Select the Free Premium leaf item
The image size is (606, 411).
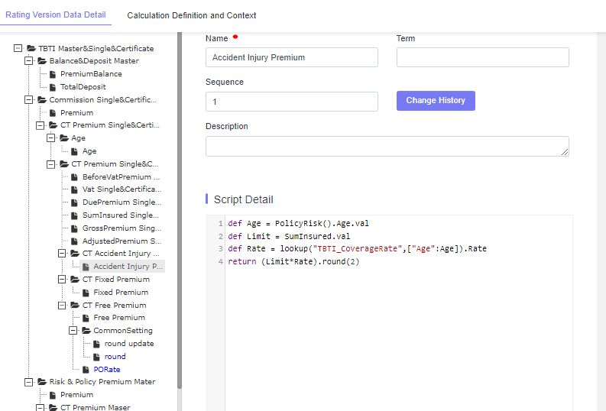pyautogui.click(x=119, y=318)
